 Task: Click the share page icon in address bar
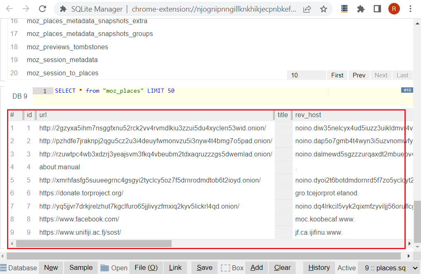tap(307, 9)
